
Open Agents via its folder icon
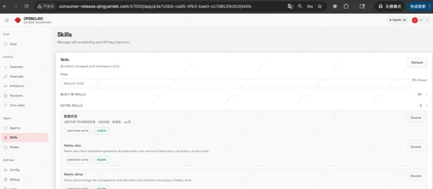coord(6,128)
